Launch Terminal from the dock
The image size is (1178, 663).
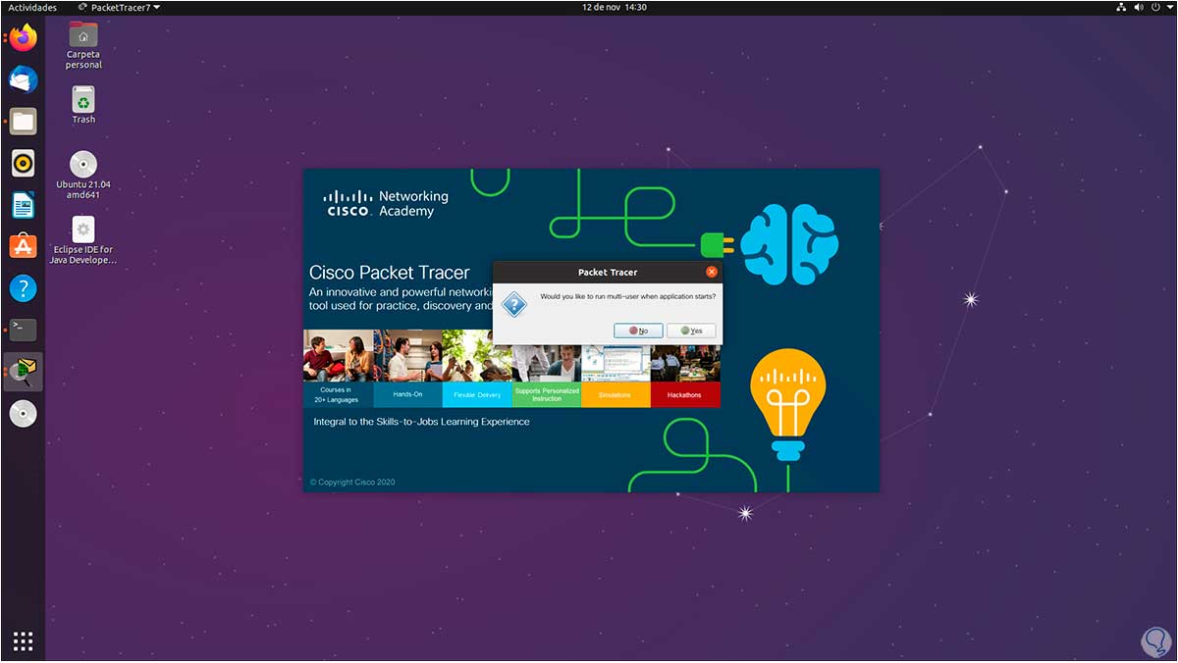pyautogui.click(x=24, y=330)
